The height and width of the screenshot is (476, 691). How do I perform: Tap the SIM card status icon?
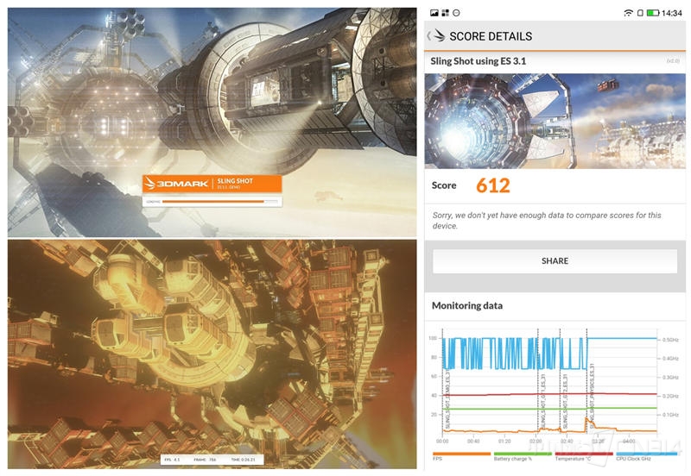coord(640,13)
